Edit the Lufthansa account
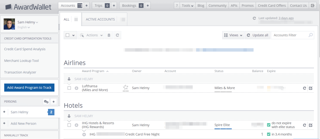The image size is (320, 139). pos(311,88)
